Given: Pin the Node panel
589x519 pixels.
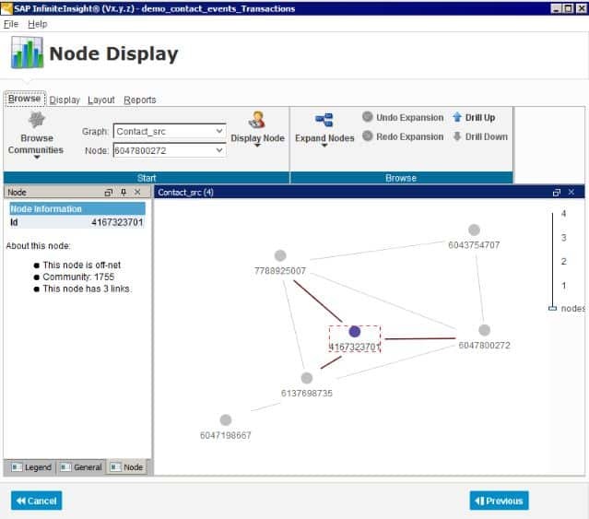Looking at the screenshot, I should 124,193.
